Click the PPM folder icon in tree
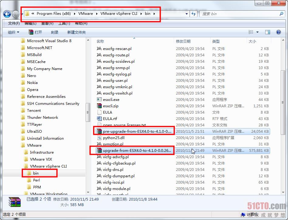The image size is (288, 220). (x=29, y=187)
